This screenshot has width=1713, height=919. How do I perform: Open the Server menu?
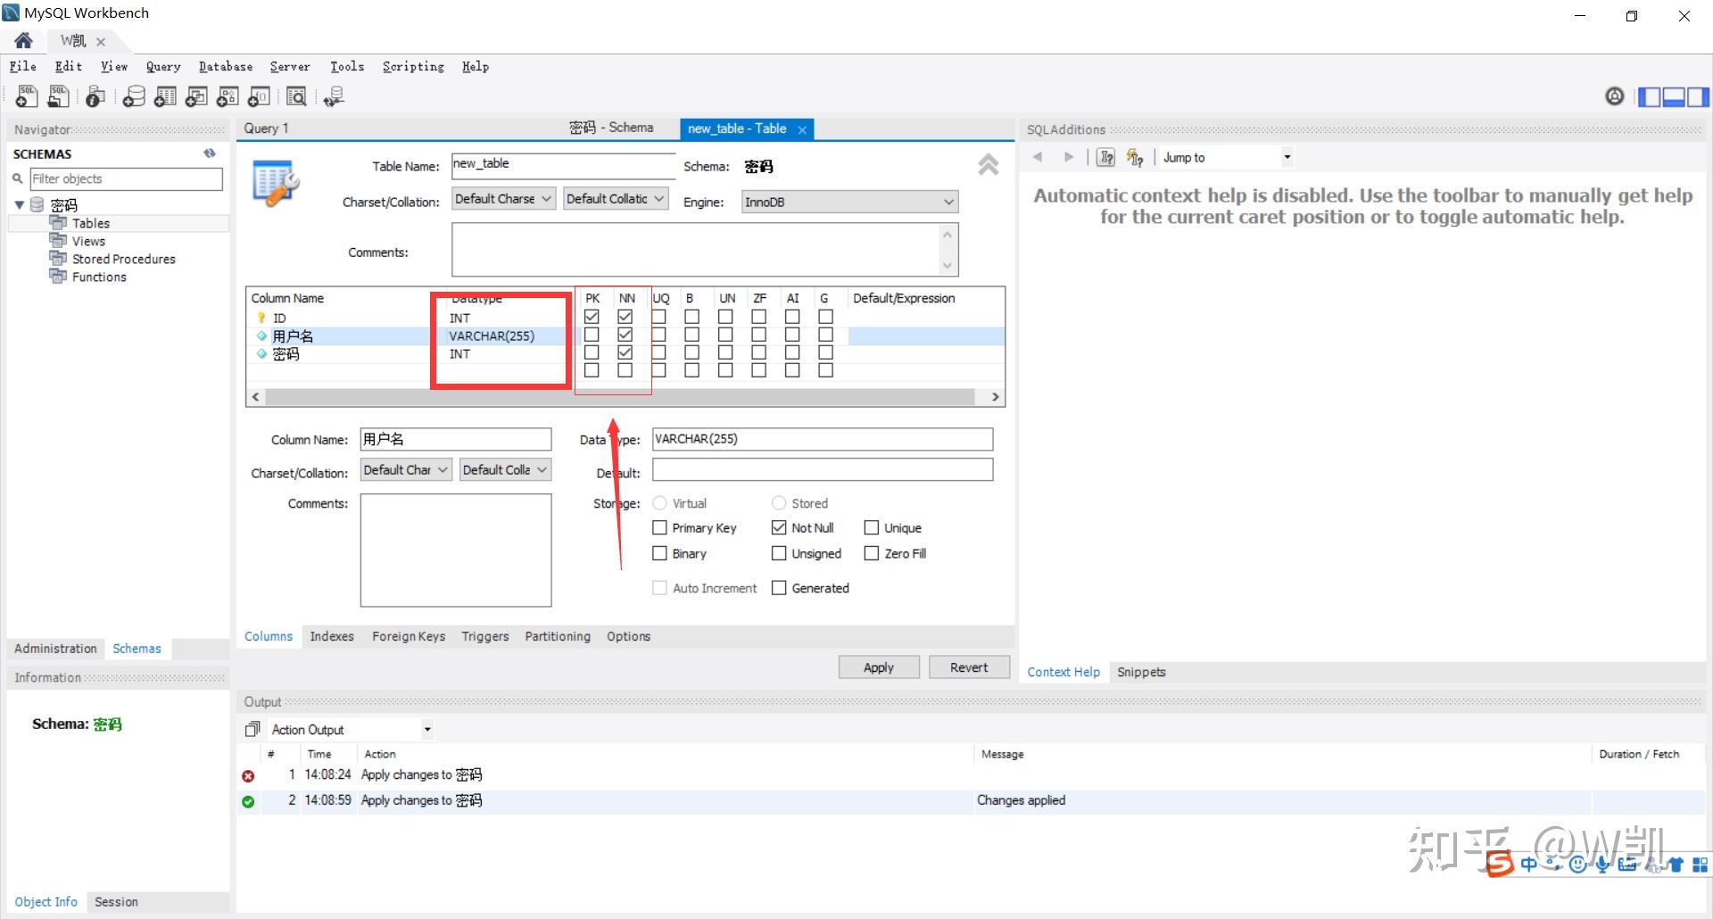tap(290, 67)
